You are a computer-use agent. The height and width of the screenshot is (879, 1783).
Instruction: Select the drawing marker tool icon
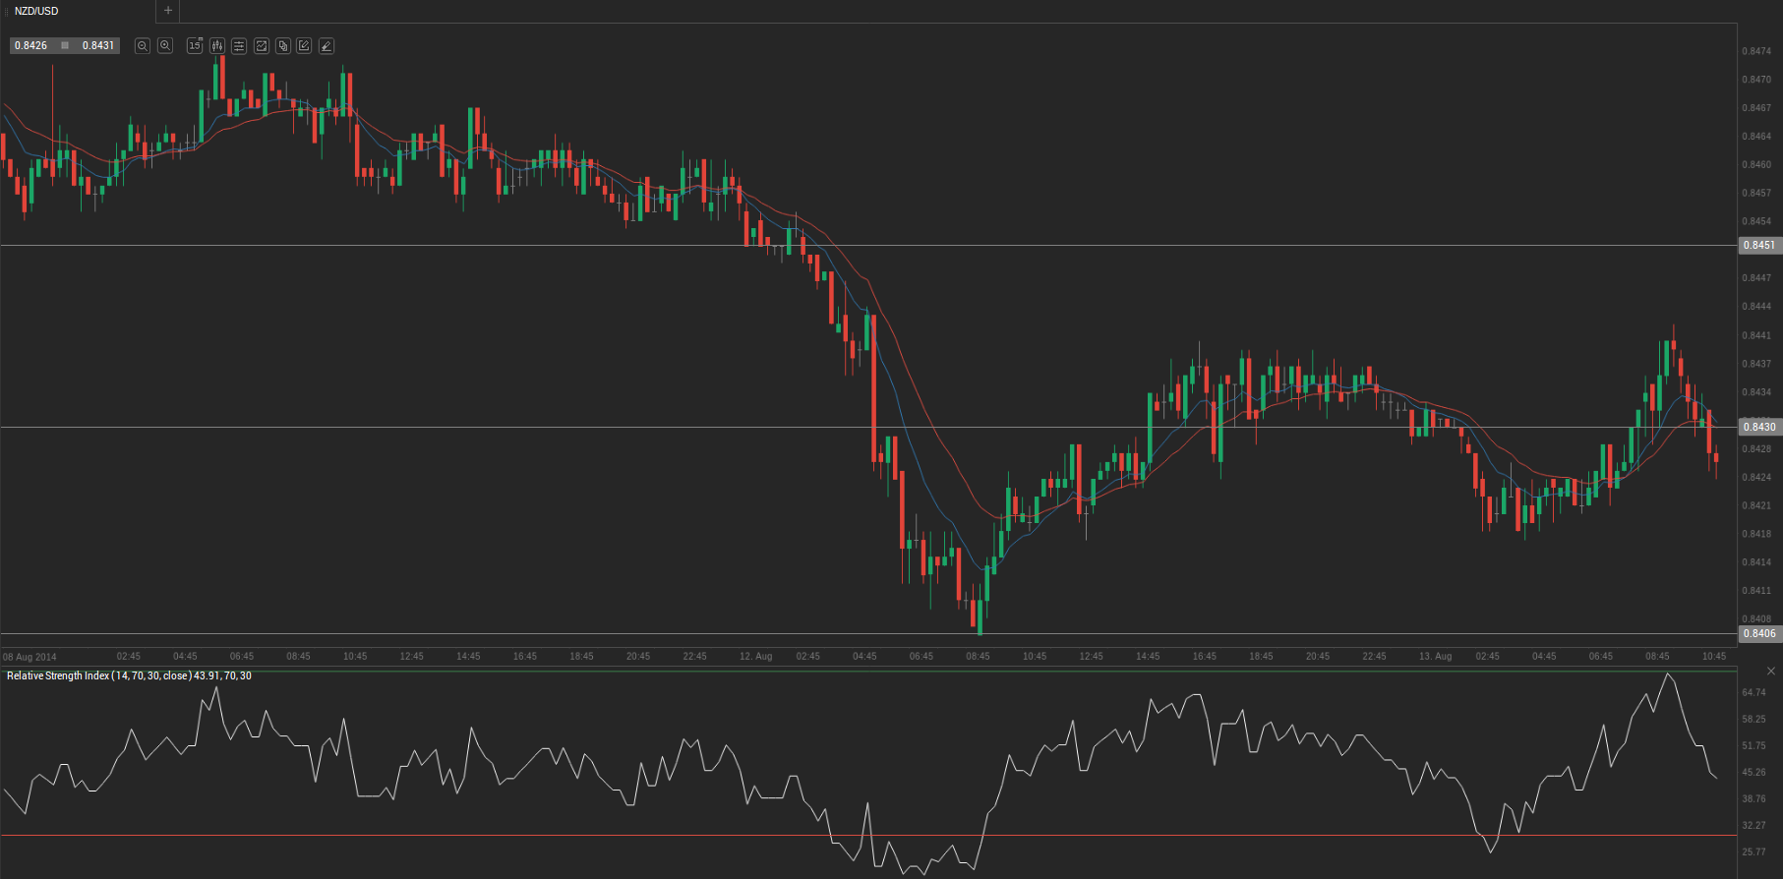click(327, 46)
